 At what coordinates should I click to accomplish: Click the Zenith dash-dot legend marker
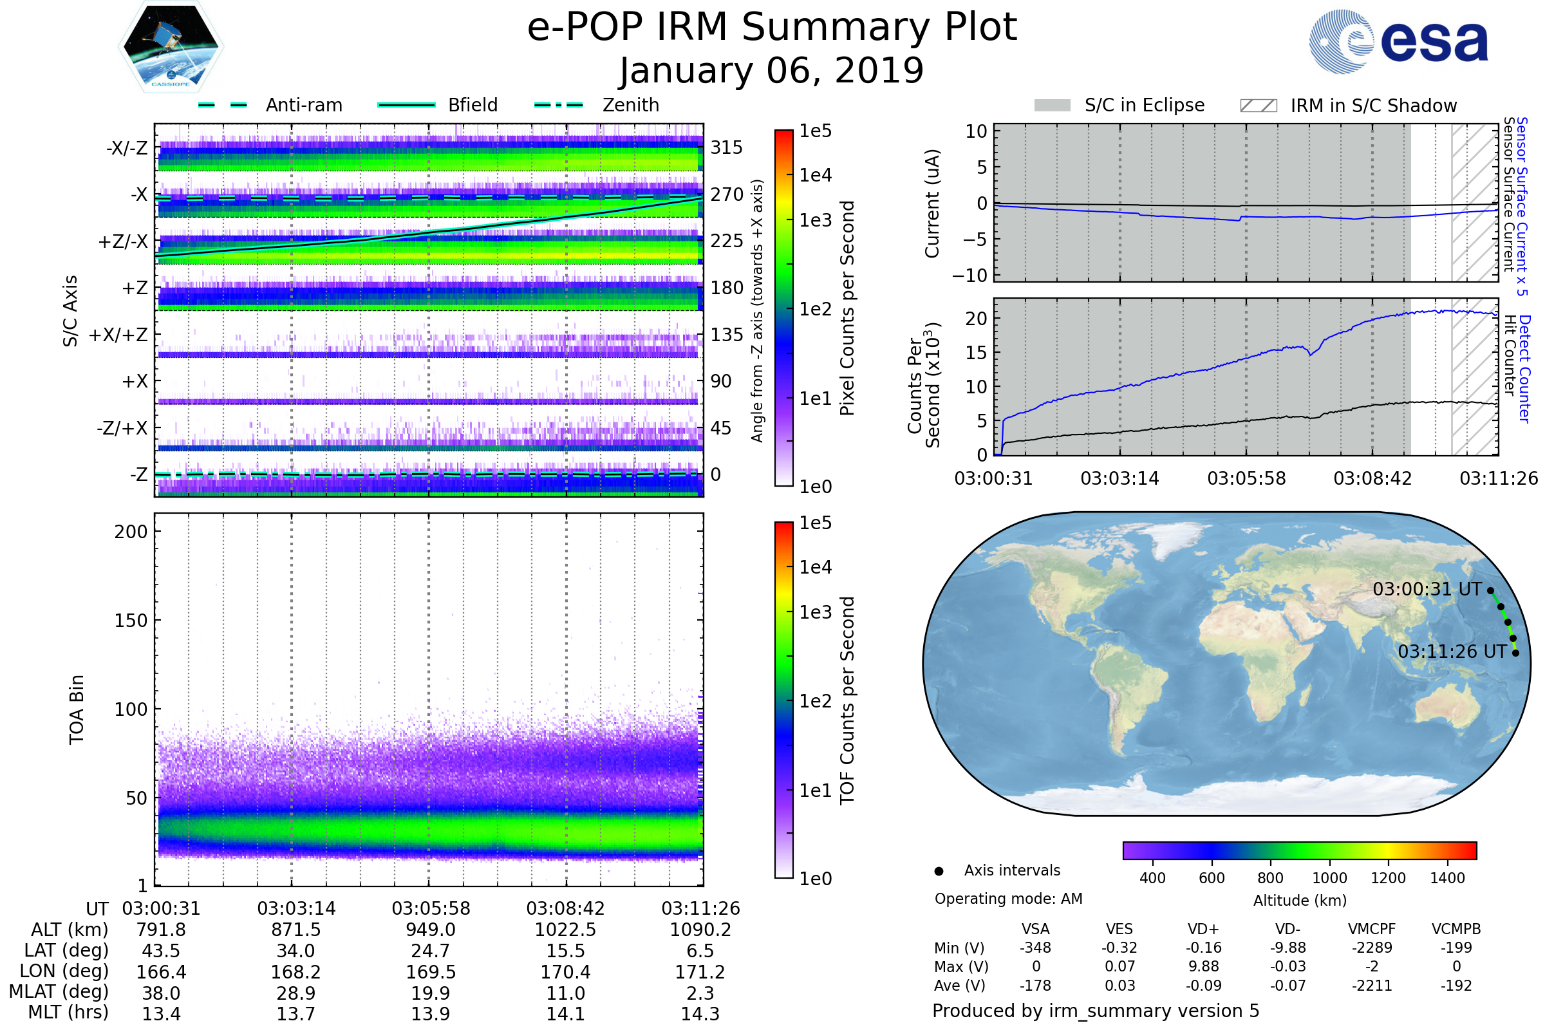(x=559, y=105)
